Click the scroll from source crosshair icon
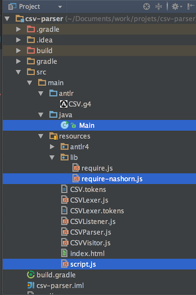Screen dimensions: 196x295 tap(147, 6)
